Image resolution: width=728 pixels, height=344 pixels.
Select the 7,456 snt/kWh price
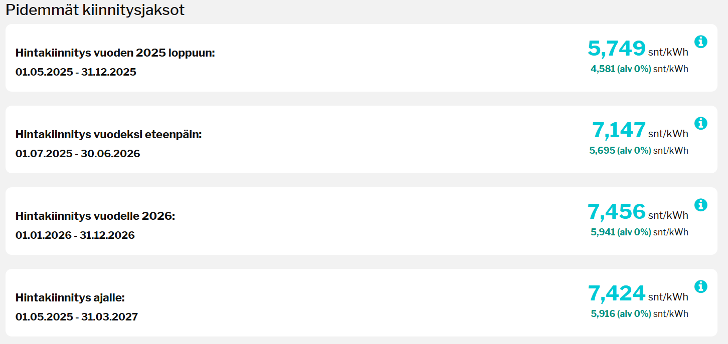[x=617, y=212]
